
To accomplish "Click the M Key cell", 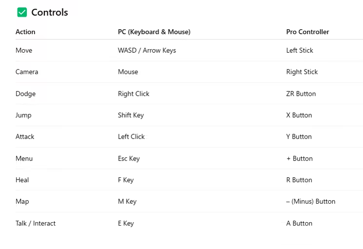I will coord(127,201).
